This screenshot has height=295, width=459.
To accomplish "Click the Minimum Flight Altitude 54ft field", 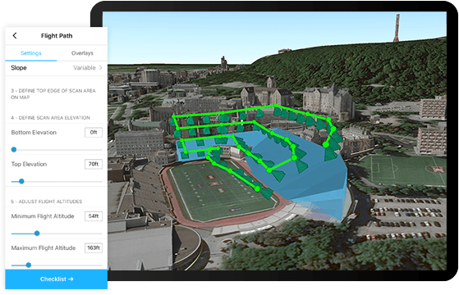I will pos(94,216).
